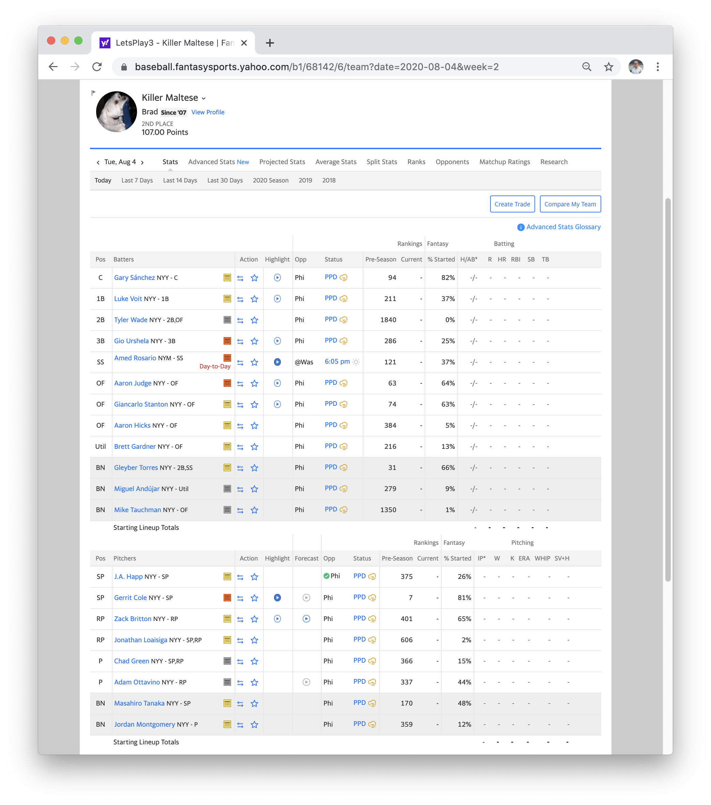Click swap icon for Aaron Hicks
The height and width of the screenshot is (805, 711).
point(240,426)
